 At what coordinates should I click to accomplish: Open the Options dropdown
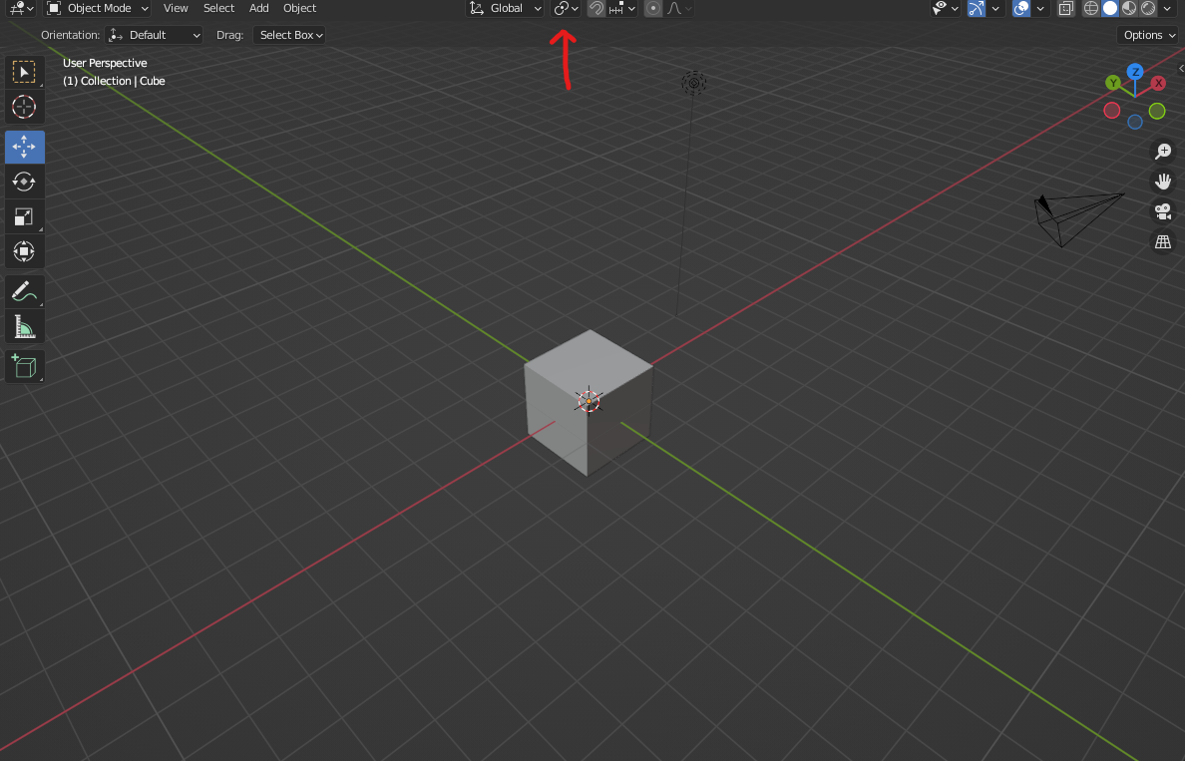(x=1148, y=35)
